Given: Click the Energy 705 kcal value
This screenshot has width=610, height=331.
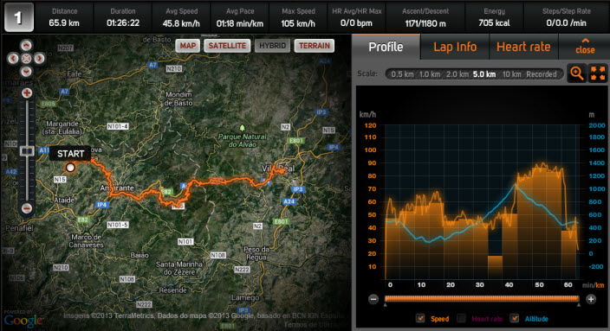Looking at the screenshot, I should pos(495,23).
